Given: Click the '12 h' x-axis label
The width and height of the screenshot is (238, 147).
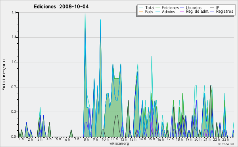Looking at the screenshot, I should (x=124, y=139).
